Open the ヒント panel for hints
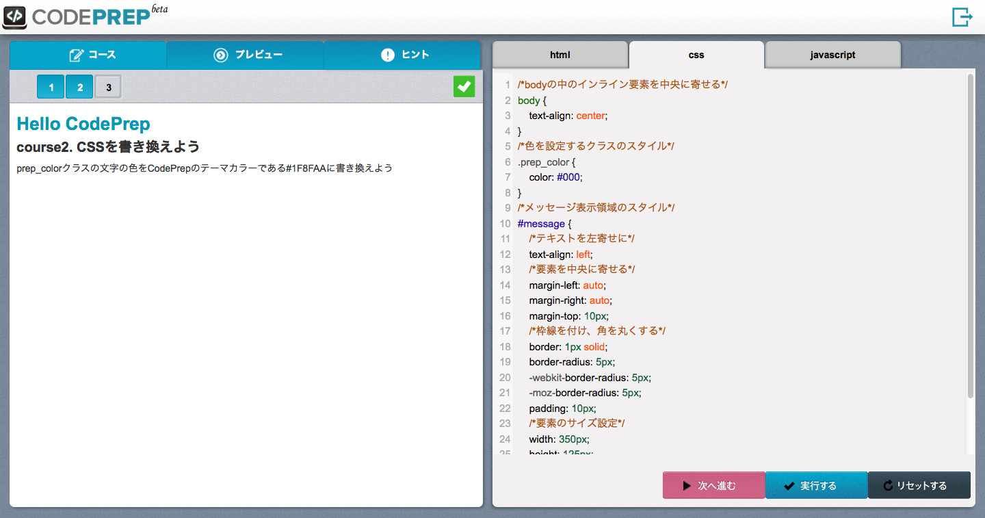The height and width of the screenshot is (518, 985). (402, 55)
